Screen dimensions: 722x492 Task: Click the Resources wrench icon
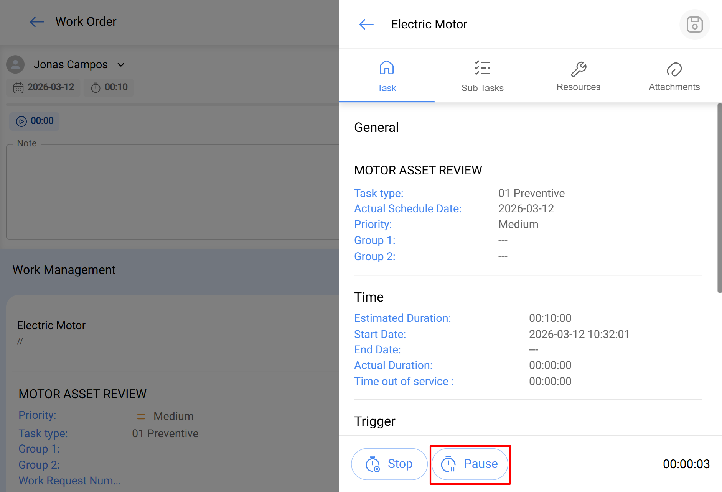(x=578, y=69)
